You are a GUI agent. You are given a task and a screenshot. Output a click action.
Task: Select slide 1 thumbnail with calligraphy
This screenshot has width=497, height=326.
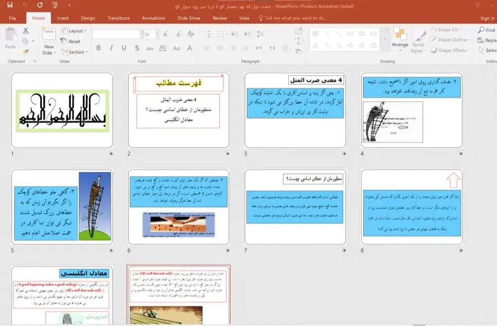(x=62, y=110)
